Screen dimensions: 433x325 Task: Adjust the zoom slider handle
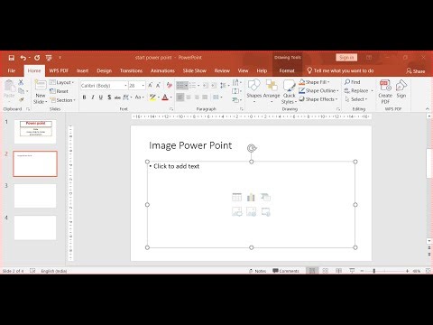coord(374,271)
